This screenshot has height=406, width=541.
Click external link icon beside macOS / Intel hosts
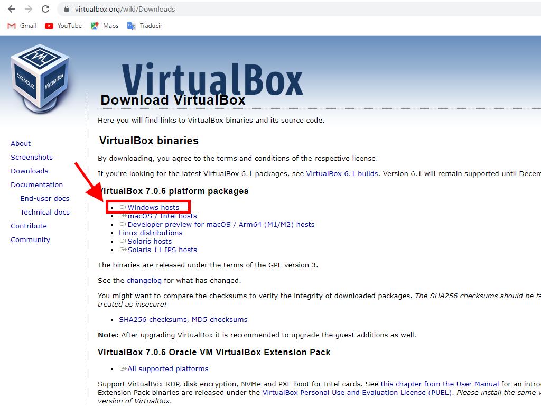tap(123, 216)
